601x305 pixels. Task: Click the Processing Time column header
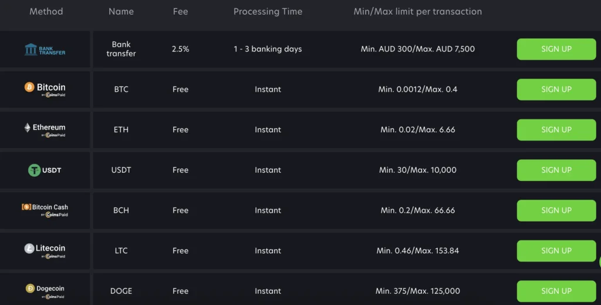tap(268, 12)
